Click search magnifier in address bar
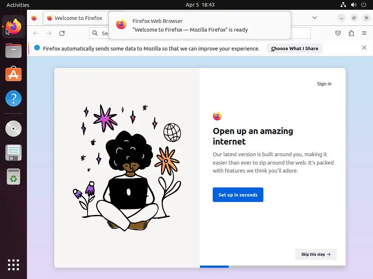 [x=95, y=33]
